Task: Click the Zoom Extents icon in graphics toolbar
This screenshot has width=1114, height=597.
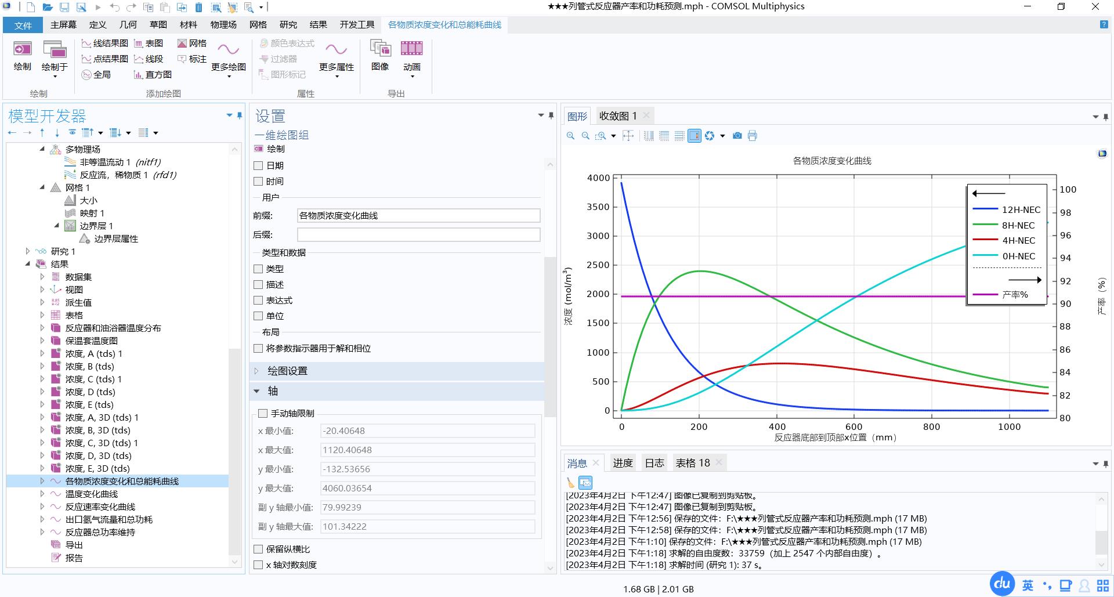Action: coord(628,136)
